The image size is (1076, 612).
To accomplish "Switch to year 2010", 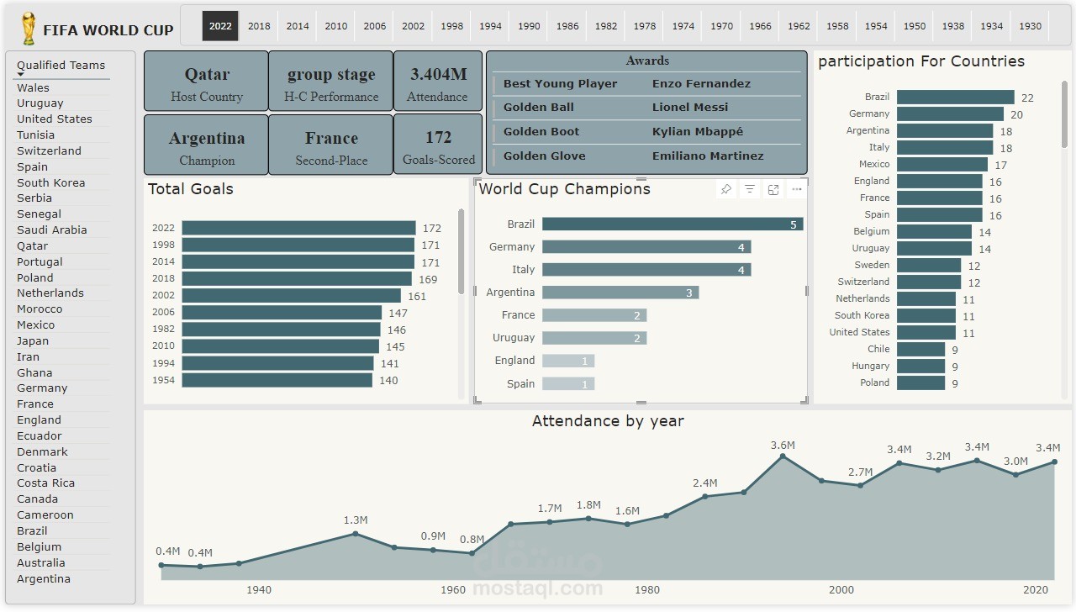I will (336, 26).
